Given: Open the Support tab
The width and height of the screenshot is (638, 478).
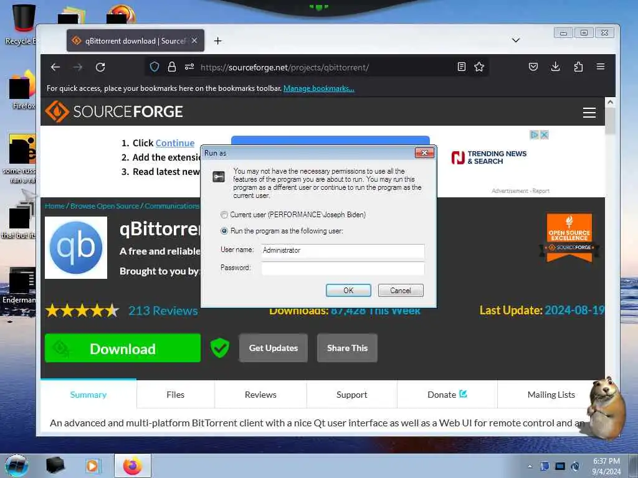Looking at the screenshot, I should pos(351,394).
